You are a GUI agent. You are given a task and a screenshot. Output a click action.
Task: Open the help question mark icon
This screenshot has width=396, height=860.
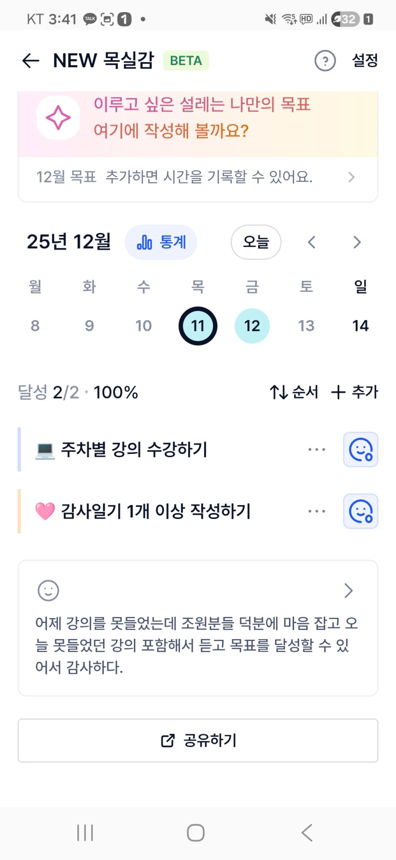pyautogui.click(x=325, y=61)
